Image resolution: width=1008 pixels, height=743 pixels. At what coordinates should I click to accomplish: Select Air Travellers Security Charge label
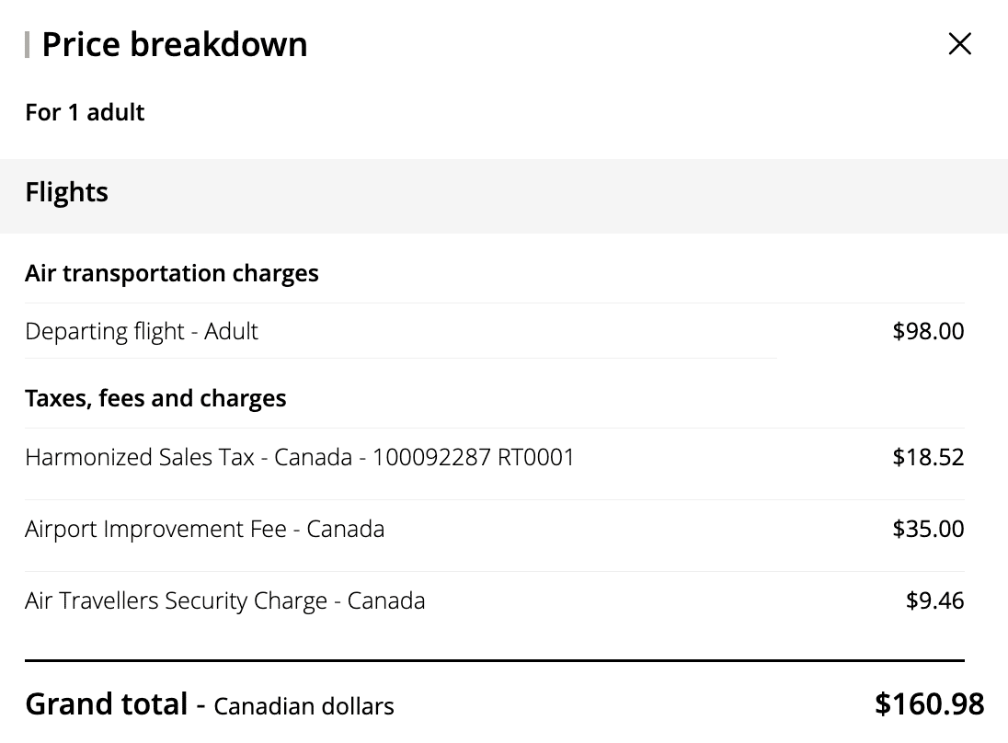click(x=224, y=600)
